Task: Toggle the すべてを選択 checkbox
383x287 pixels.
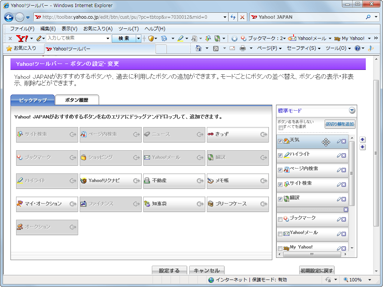Action: point(281,128)
